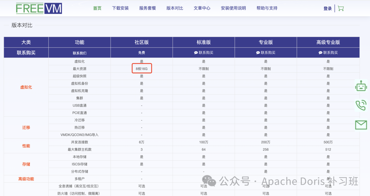
Task: Click the 虚拟化 category label in 大类
Action: [x=26, y=87]
